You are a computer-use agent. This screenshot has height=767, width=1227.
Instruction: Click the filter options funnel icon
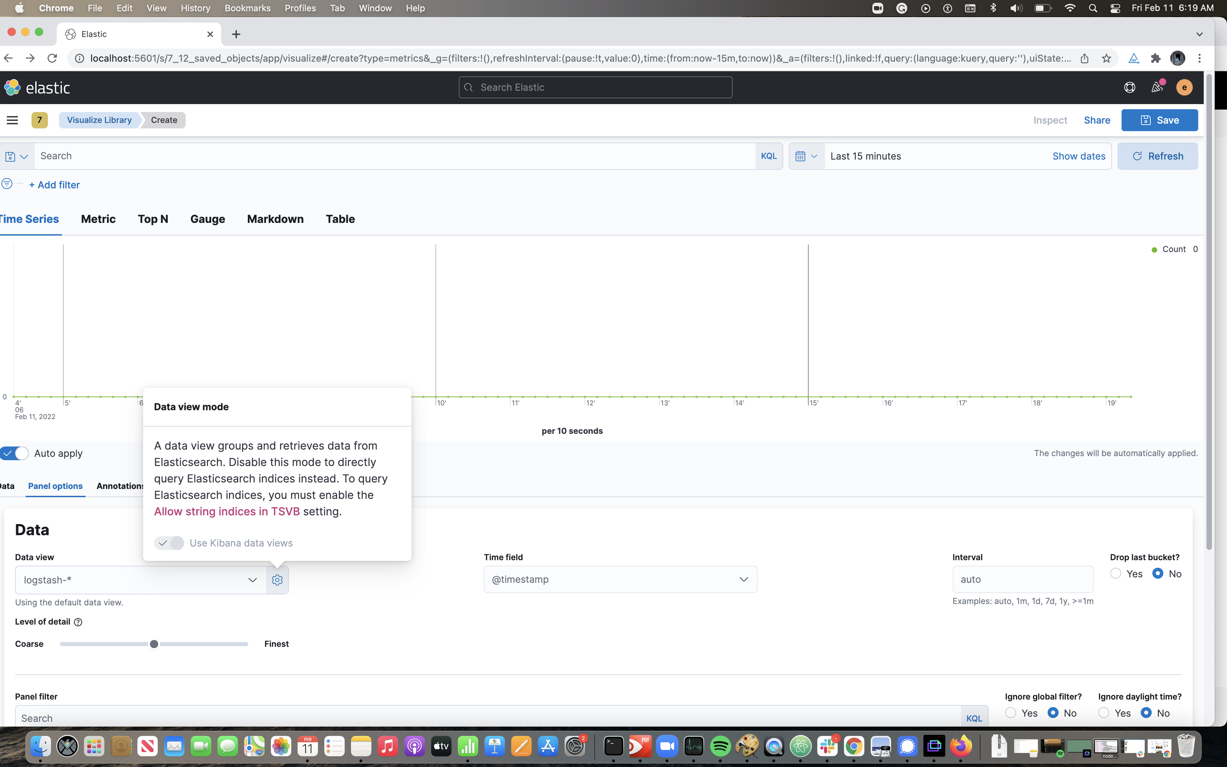(x=7, y=184)
